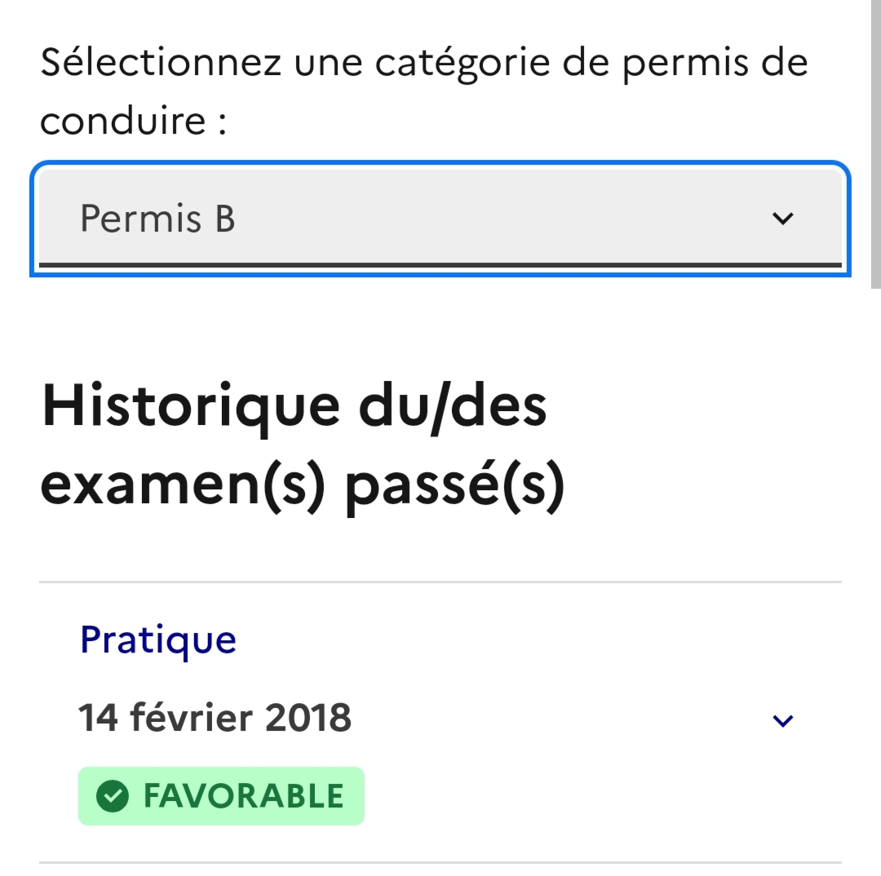
Task: Click the separator line above Pratique
Action: [x=440, y=582]
